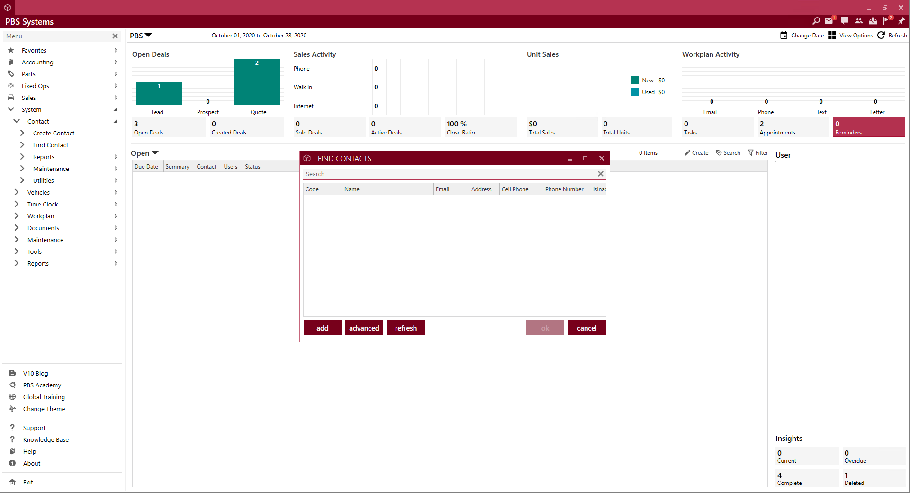910x493 pixels.
Task: Click the cancel button
Action: 587,328
